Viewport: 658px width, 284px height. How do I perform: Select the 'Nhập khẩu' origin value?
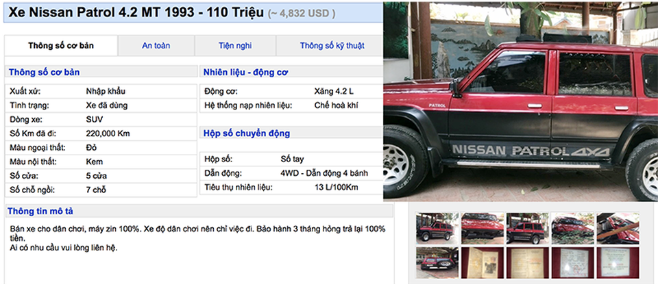[106, 91]
